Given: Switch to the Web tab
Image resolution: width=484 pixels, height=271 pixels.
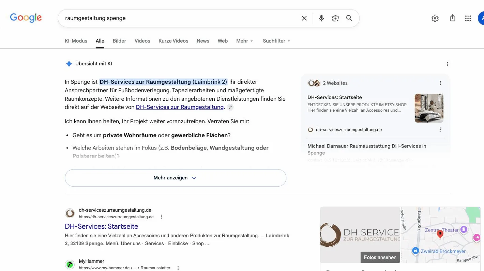Looking at the screenshot, I should point(223,41).
